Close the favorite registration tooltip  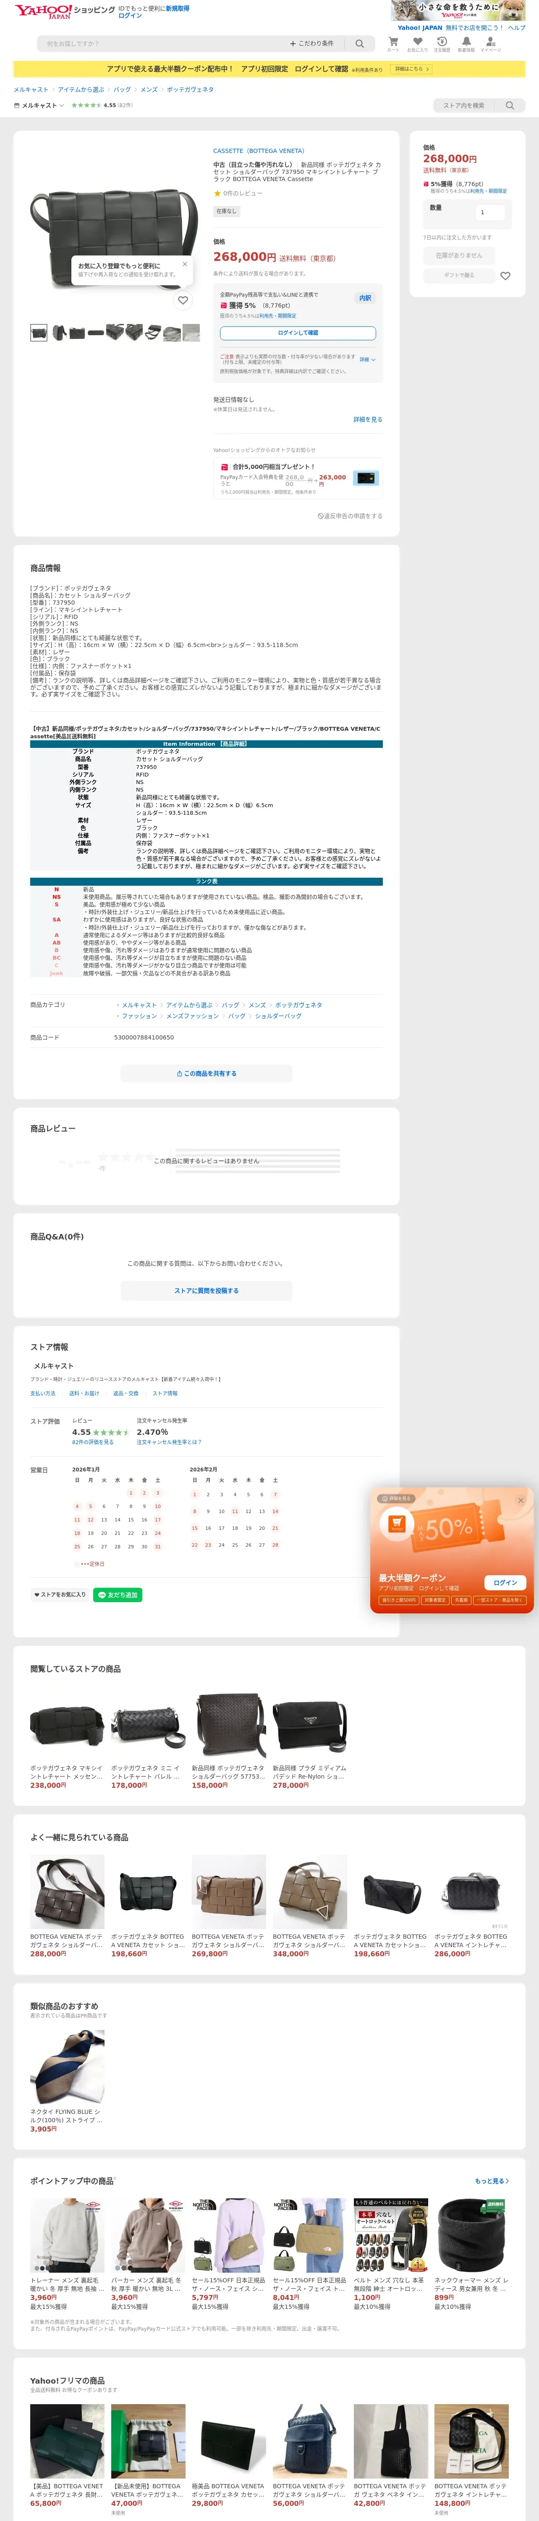click(185, 263)
